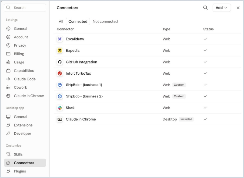Click the Slack connector name

[x=70, y=108]
